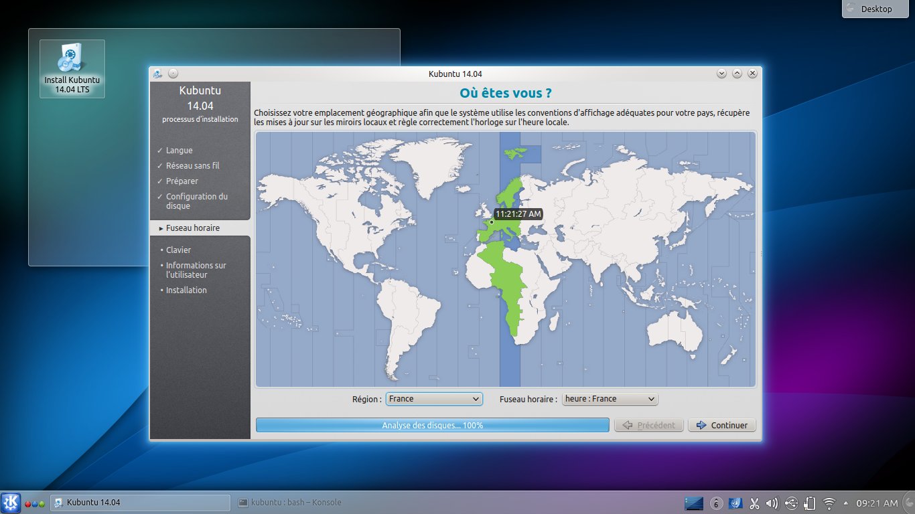Select the Préparer step in the sidebar
Screen dimensions: 915x514
(182, 181)
